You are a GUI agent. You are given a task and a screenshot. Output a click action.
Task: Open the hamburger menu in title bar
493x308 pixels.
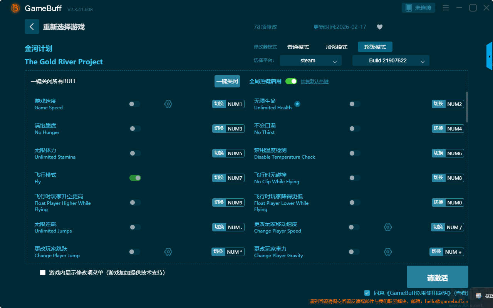[446, 8]
